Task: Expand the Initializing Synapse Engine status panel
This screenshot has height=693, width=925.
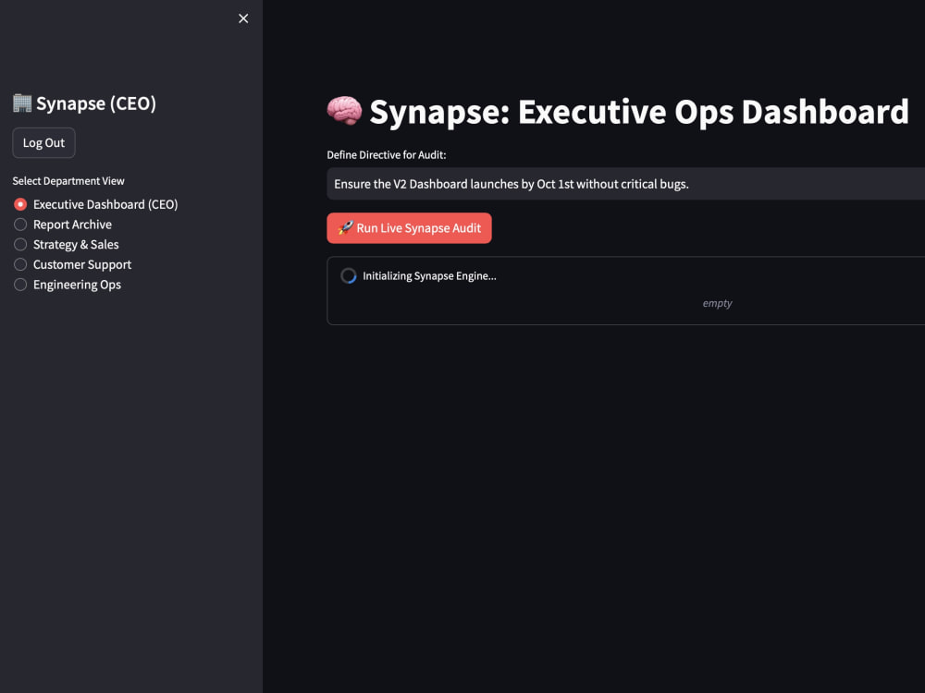Action: pyautogui.click(x=625, y=275)
